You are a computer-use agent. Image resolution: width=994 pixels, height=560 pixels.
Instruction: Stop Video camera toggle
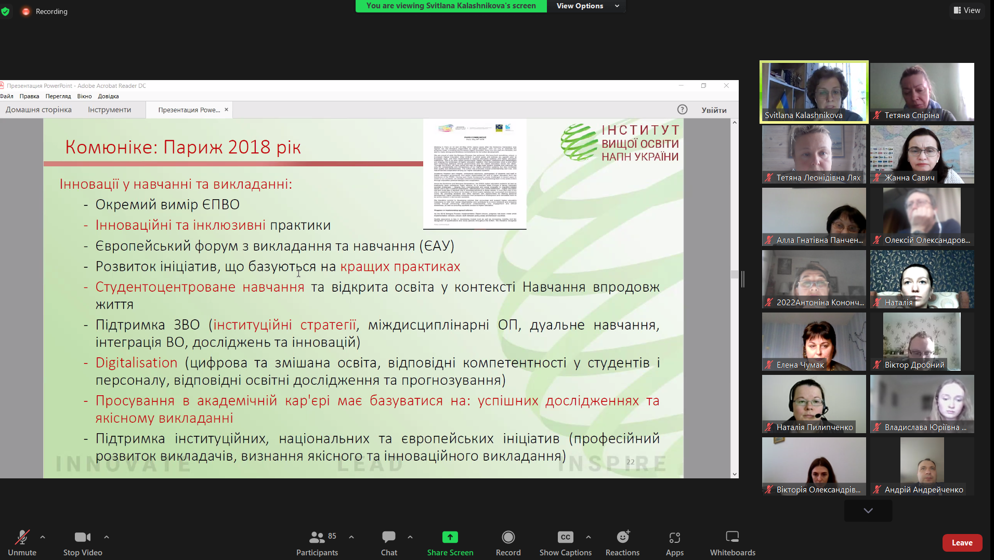pos(83,543)
